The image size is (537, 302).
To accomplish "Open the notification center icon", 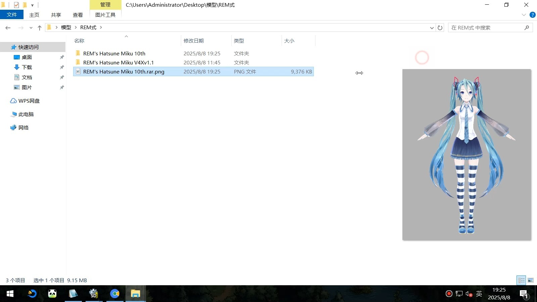I will tap(524, 294).
